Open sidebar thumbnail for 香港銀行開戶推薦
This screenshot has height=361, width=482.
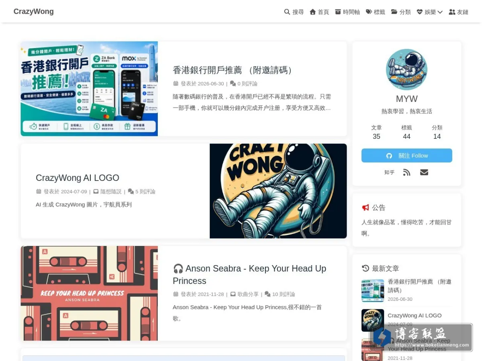coord(373,290)
